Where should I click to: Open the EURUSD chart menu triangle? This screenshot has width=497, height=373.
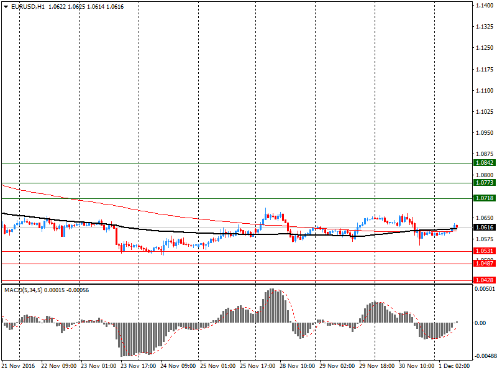coord(6,7)
